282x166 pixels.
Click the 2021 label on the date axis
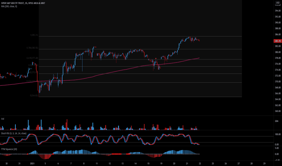[x=32, y=164]
